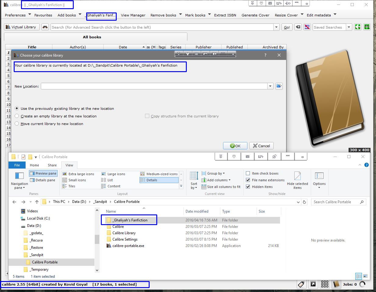
Task: Cancel the Choose library dialog
Action: [x=261, y=146]
